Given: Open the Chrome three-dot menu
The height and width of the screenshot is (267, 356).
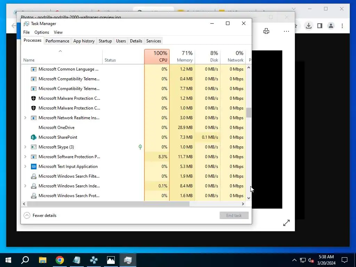Looking at the screenshot, I should (x=342, y=26).
